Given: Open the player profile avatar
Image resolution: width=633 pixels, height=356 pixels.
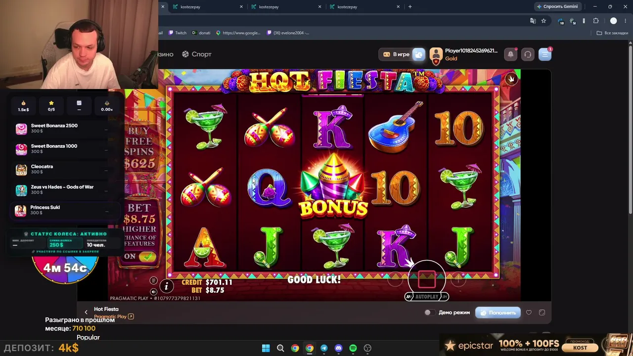Looking at the screenshot, I should pos(436,54).
